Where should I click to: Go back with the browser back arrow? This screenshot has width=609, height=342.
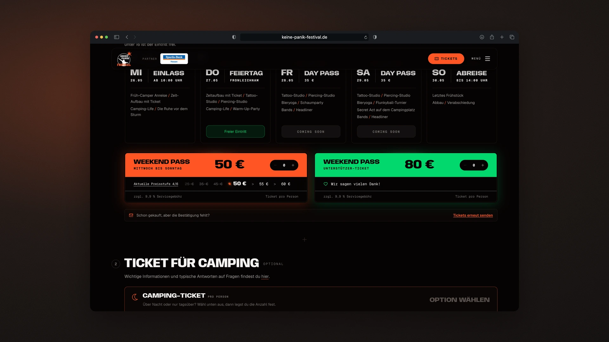point(127,37)
